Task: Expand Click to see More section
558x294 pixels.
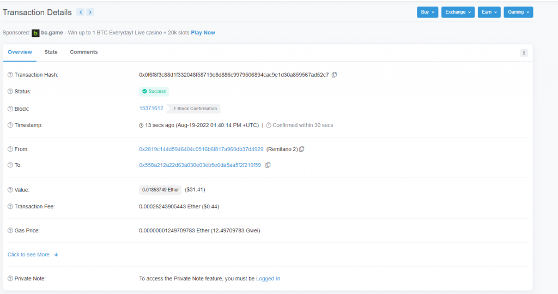Action: point(33,255)
